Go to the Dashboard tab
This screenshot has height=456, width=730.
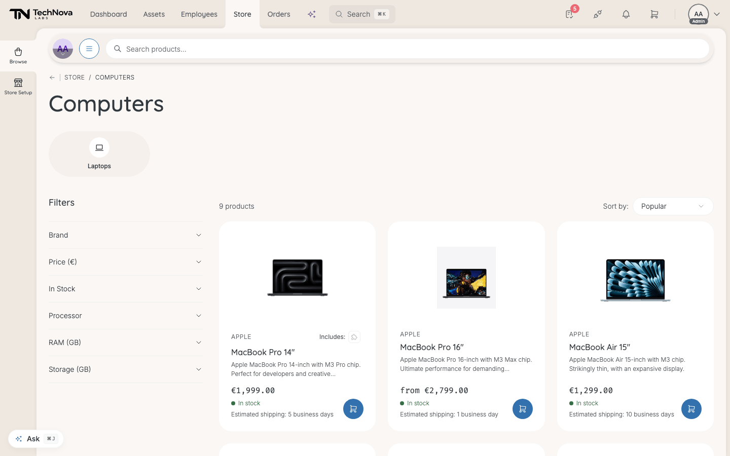(108, 14)
